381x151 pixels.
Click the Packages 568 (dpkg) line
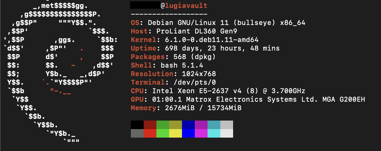point(173,57)
